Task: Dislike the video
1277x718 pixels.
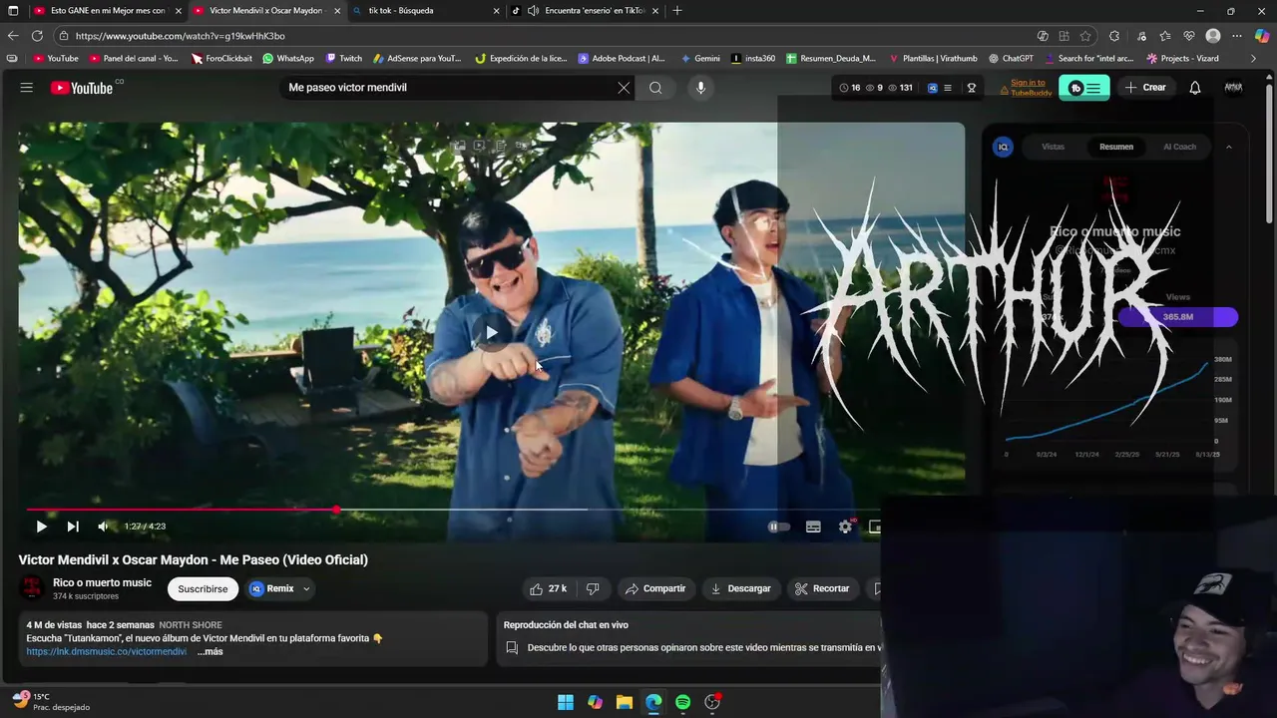Action: coord(593,588)
